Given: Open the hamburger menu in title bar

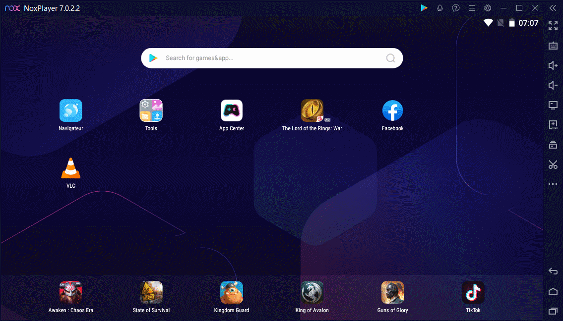Looking at the screenshot, I should tap(471, 8).
